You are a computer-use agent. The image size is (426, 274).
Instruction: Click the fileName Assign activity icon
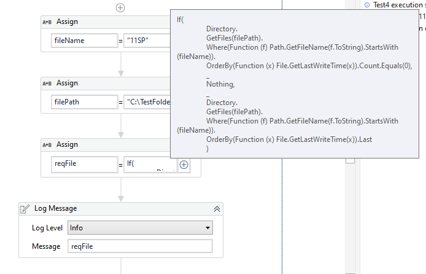tap(47, 22)
